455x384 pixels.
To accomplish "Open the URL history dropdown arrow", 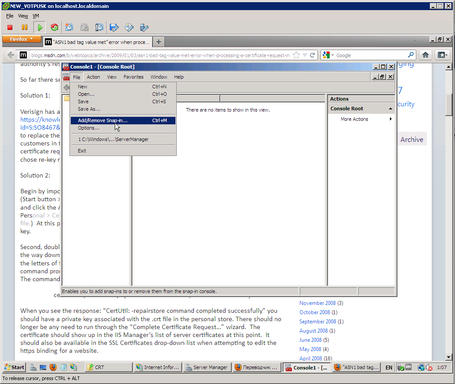I will pos(305,55).
